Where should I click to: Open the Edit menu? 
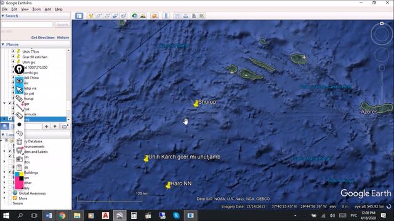click(x=14, y=9)
